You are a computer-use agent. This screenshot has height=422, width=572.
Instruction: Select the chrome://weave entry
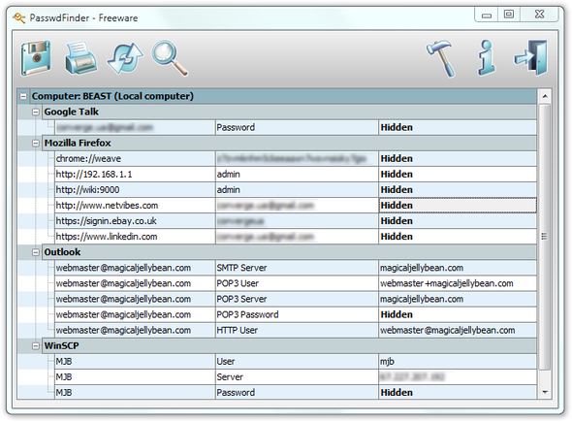click(135, 159)
